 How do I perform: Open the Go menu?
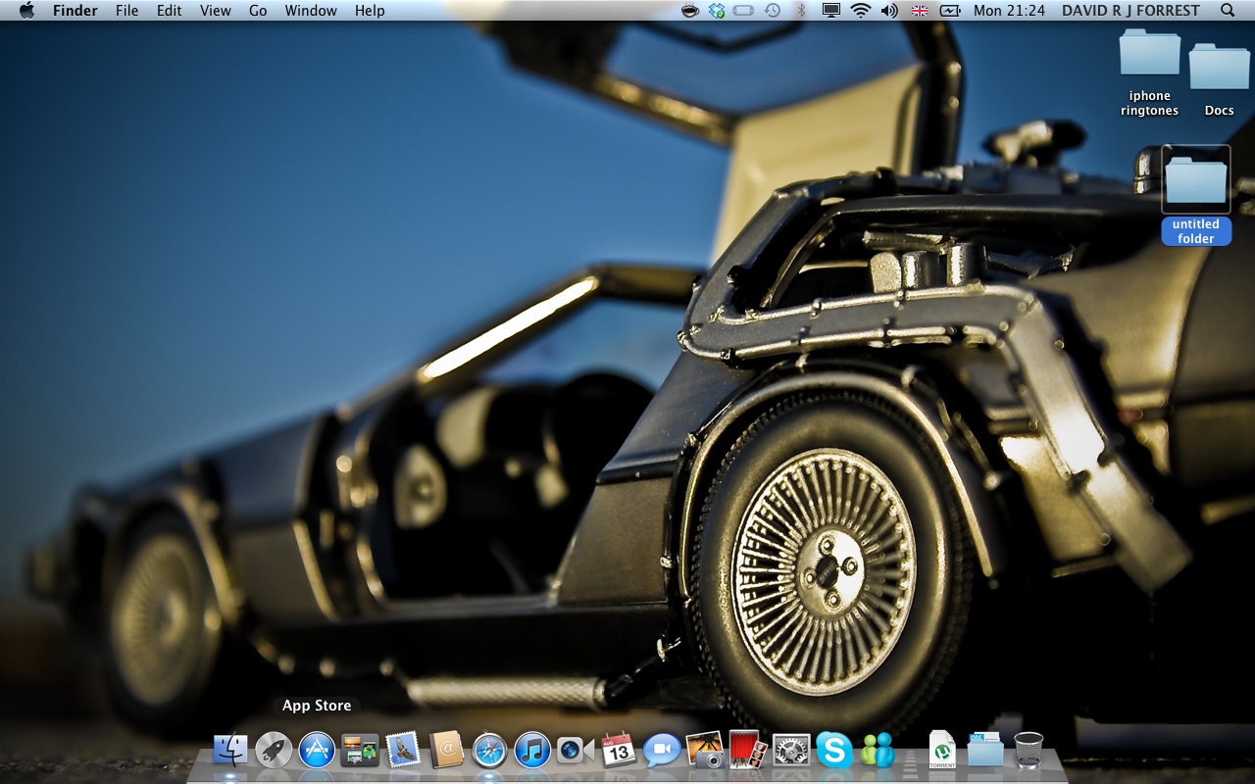coord(258,11)
